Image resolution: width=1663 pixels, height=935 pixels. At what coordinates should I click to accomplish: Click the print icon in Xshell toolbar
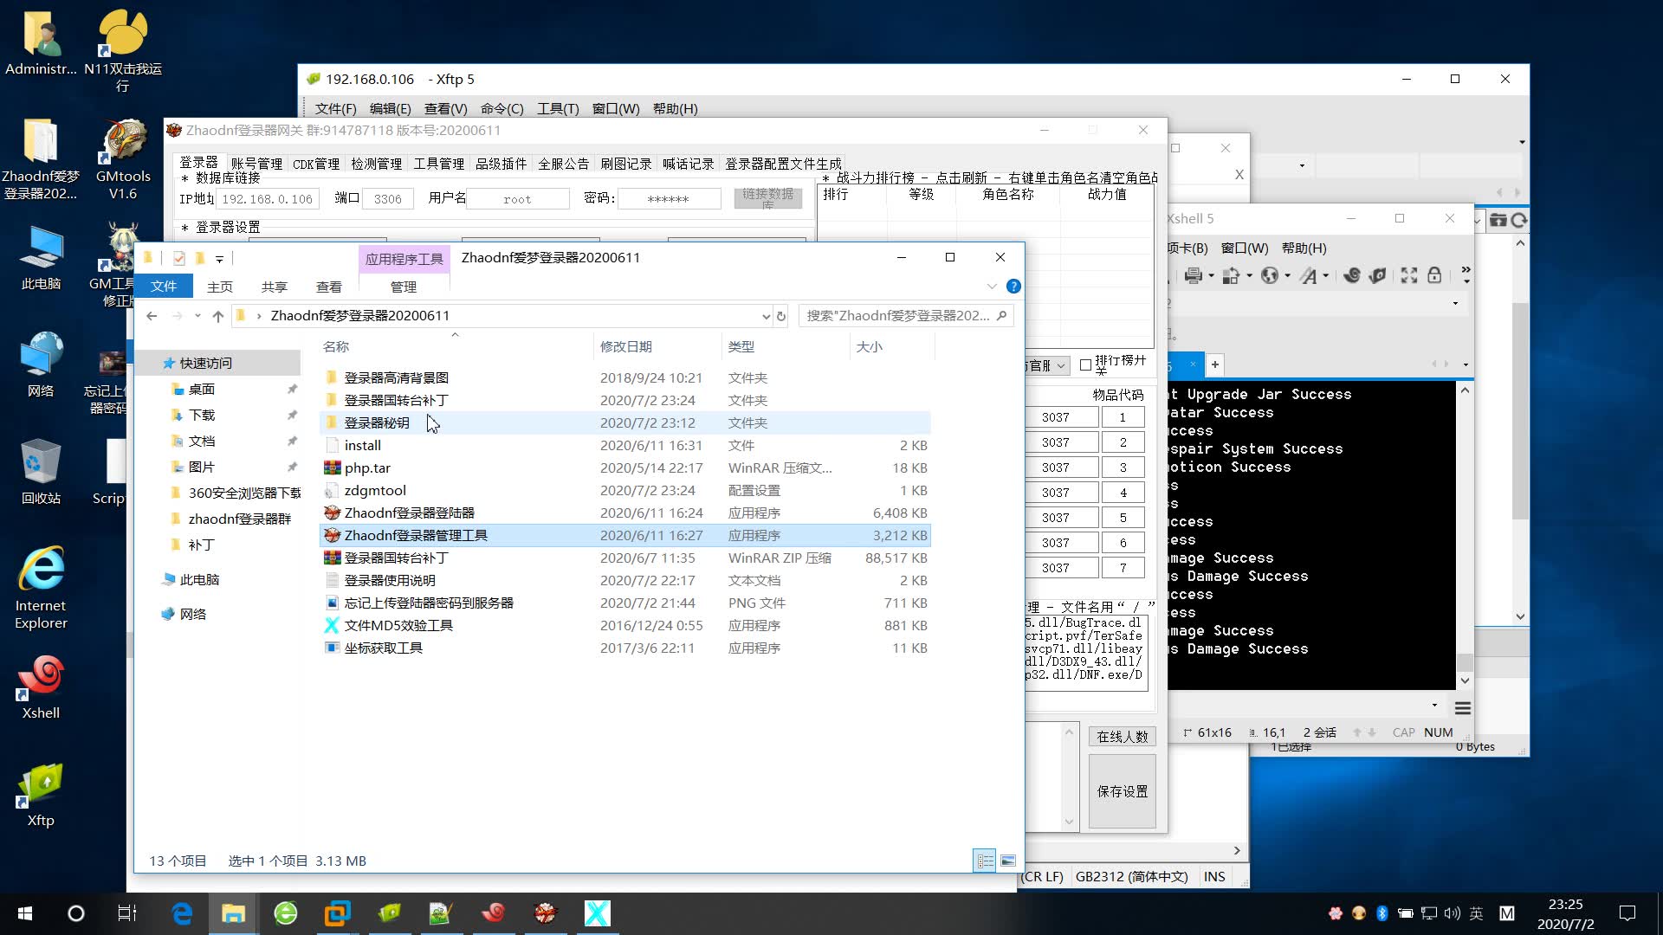click(1194, 275)
